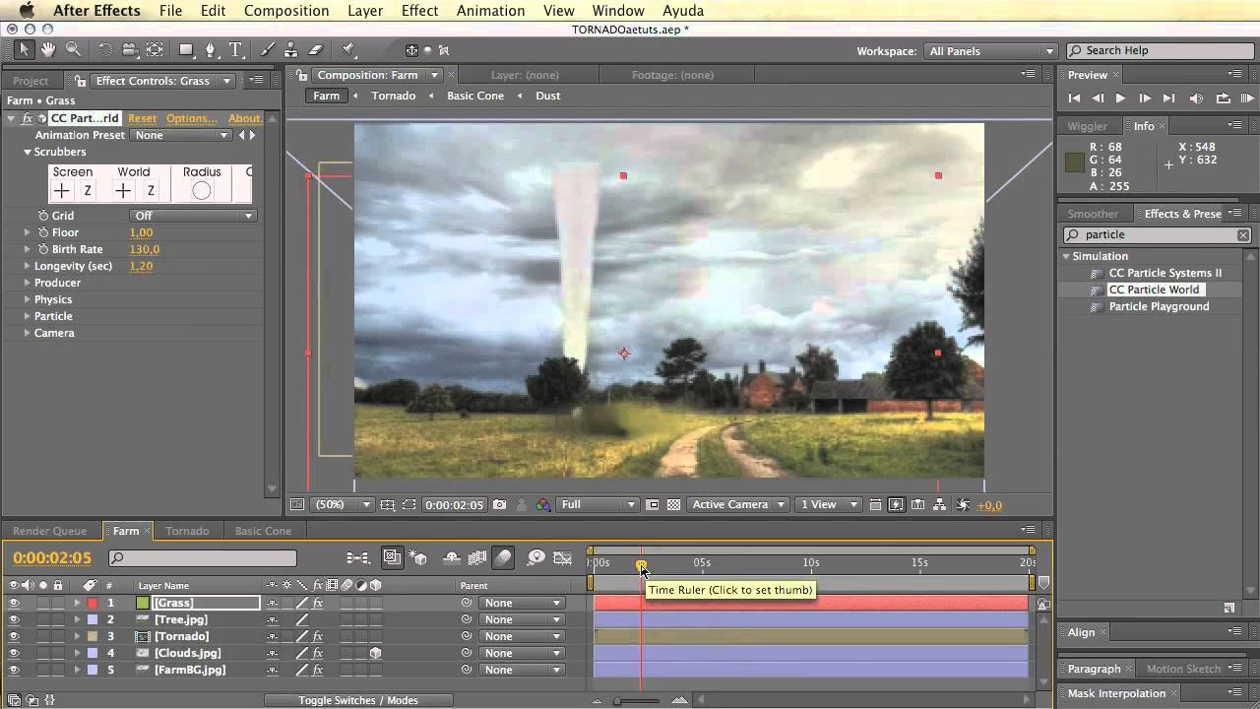Viewport: 1260px width, 709px height.
Task: Toggle effects switch on Grass layer
Action: coord(317,603)
